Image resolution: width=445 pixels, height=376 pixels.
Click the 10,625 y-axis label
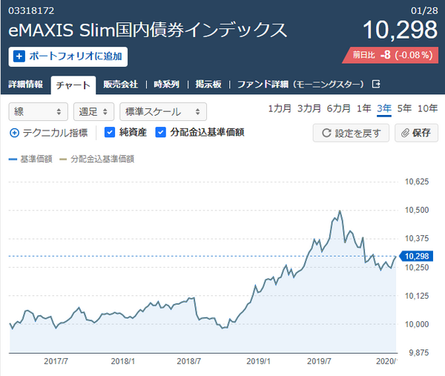coord(417,182)
